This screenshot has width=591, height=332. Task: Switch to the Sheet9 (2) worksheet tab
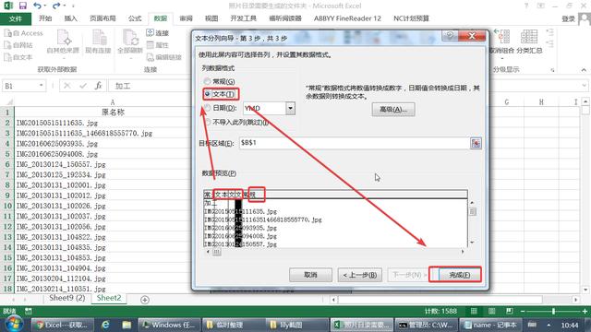pos(67,298)
